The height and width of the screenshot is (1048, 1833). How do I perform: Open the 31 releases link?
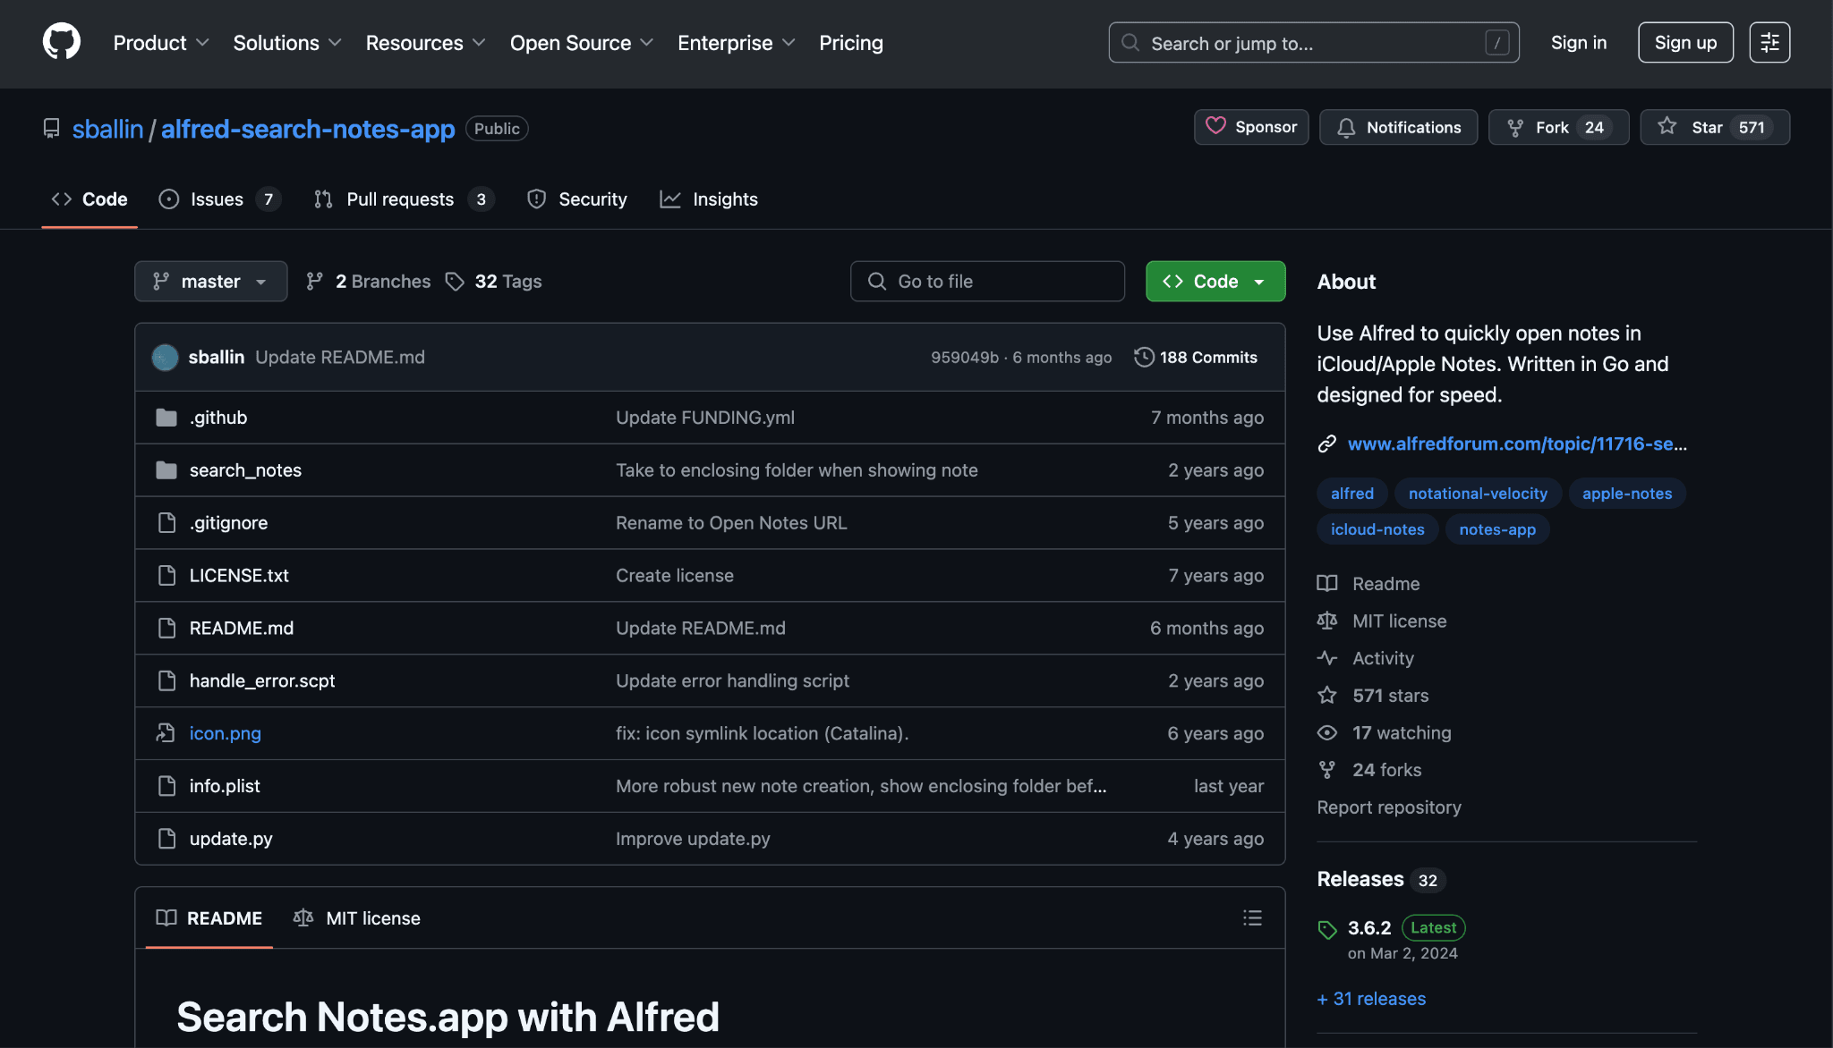point(1370,998)
